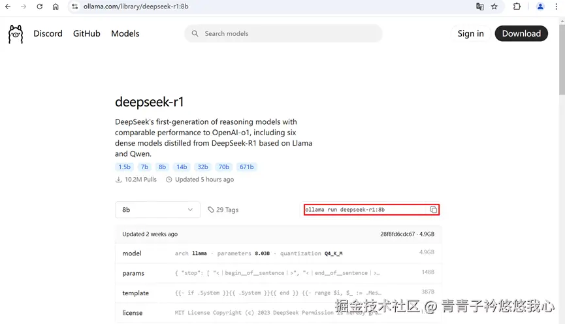Click the Sign in button
Screen dimensions: 565x324
[470, 33]
